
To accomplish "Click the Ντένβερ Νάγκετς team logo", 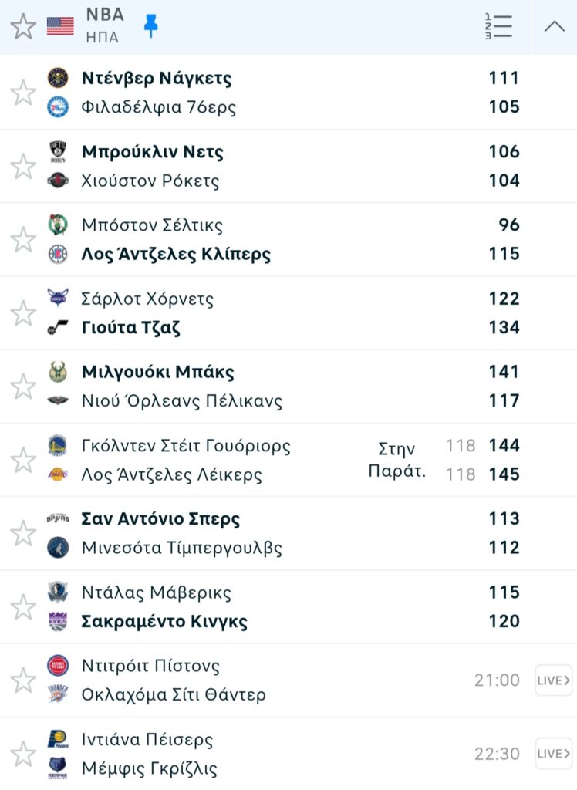I will click(x=58, y=78).
